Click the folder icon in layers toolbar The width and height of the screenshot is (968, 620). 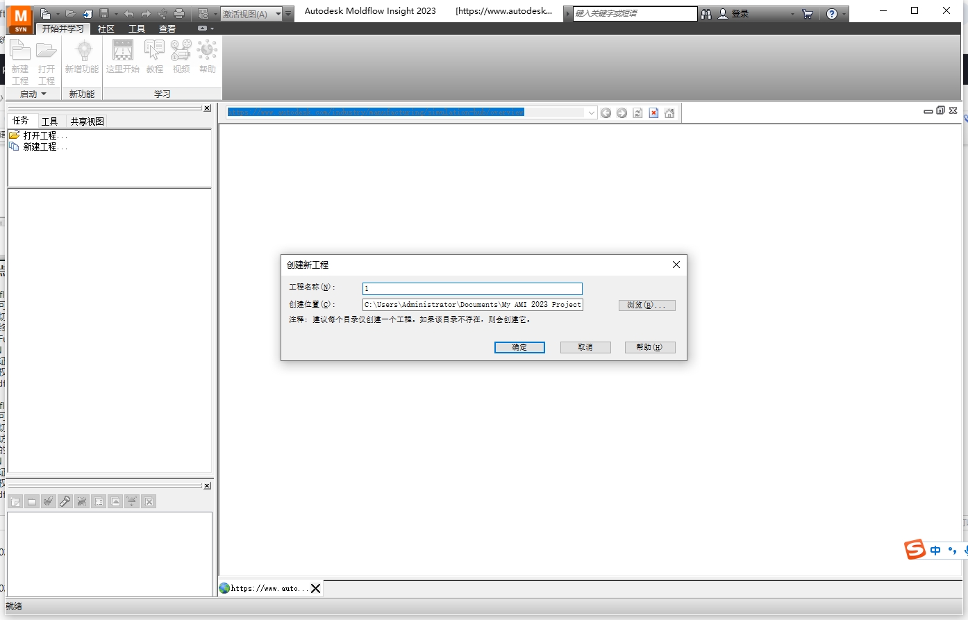pos(32,501)
